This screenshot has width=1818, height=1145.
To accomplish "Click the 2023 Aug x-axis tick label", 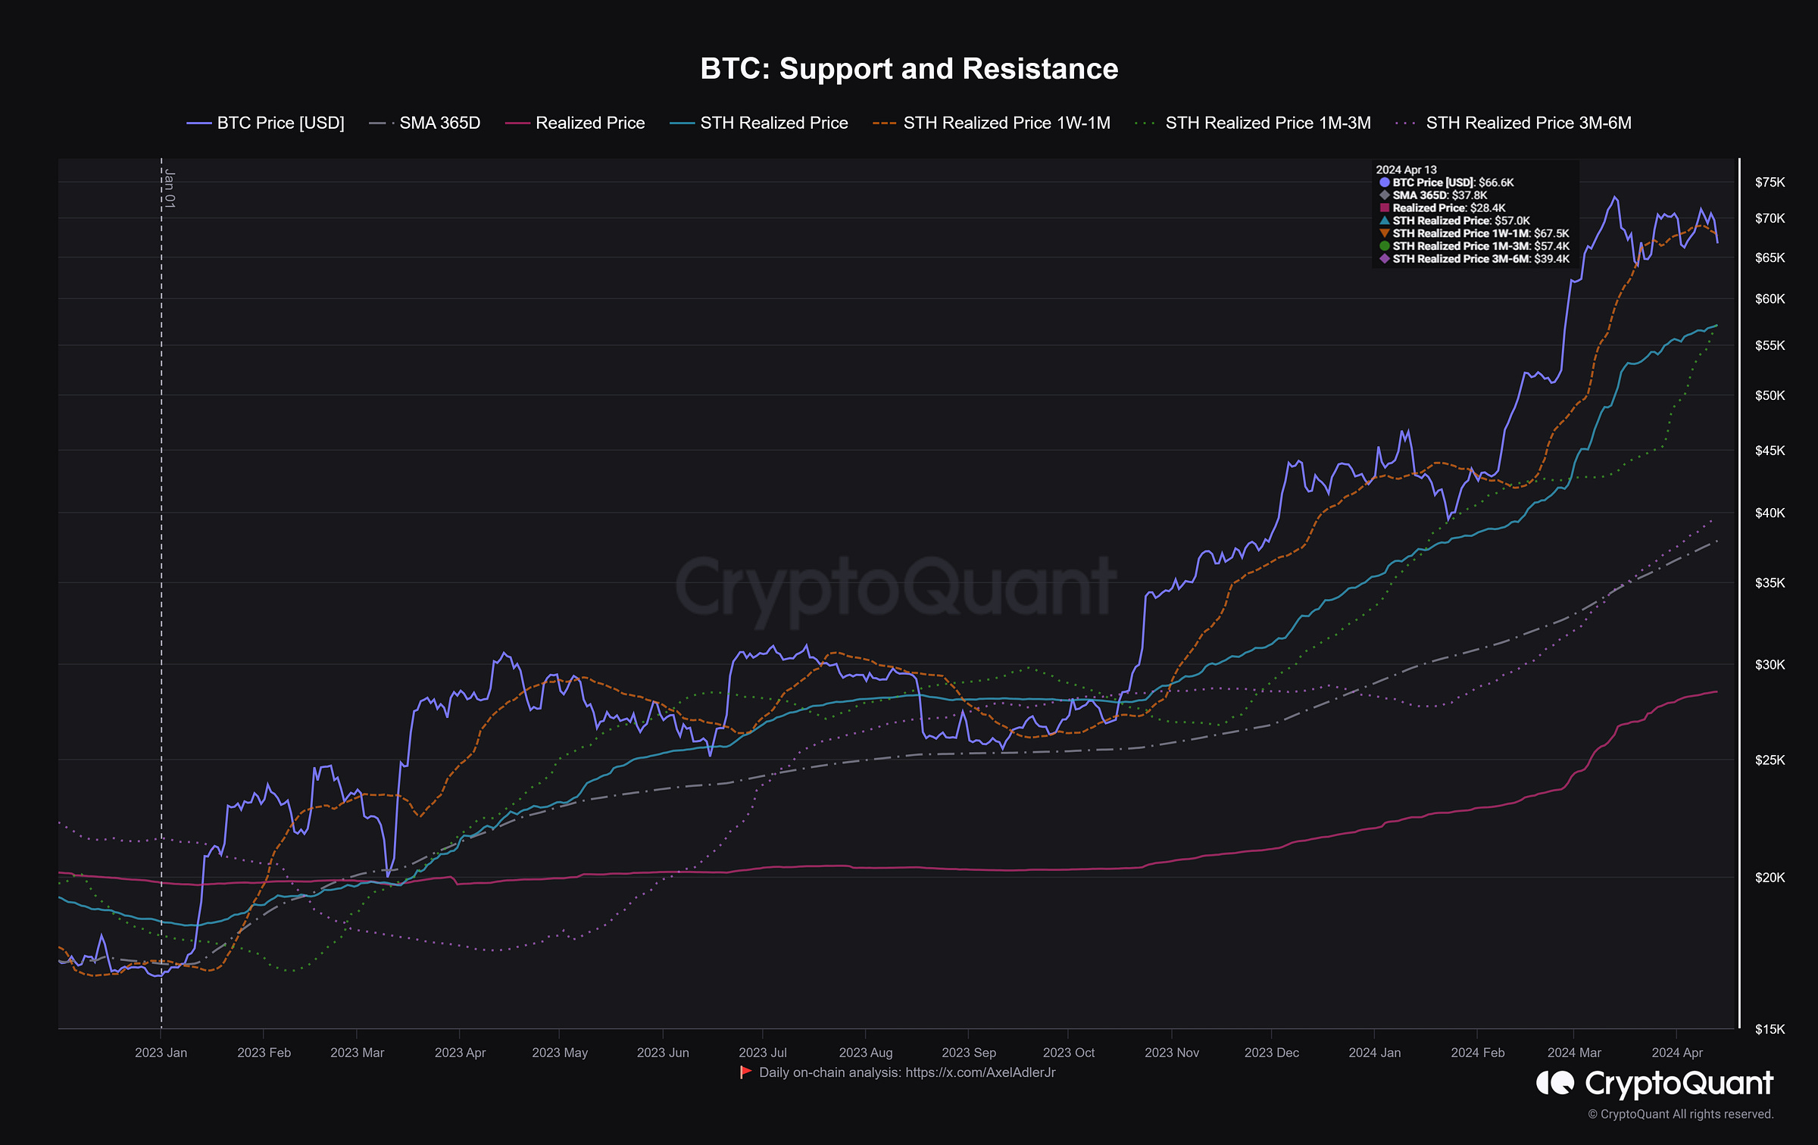I will pyautogui.click(x=866, y=1053).
